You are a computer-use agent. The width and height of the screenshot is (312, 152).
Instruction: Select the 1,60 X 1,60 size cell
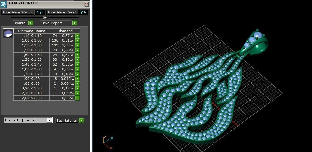pos(31,55)
